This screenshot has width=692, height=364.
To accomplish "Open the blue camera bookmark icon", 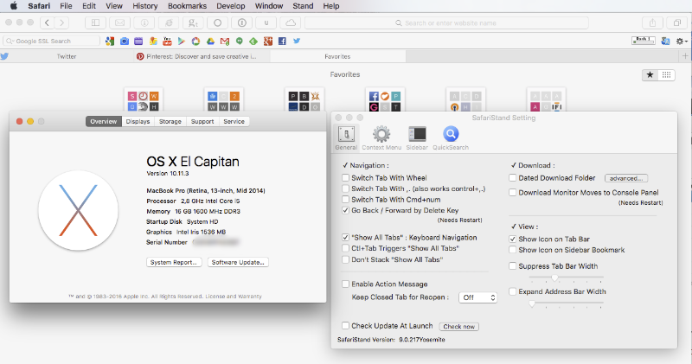I will coord(125,41).
